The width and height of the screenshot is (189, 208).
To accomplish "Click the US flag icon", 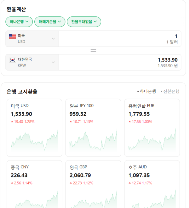I will [x=13, y=37].
